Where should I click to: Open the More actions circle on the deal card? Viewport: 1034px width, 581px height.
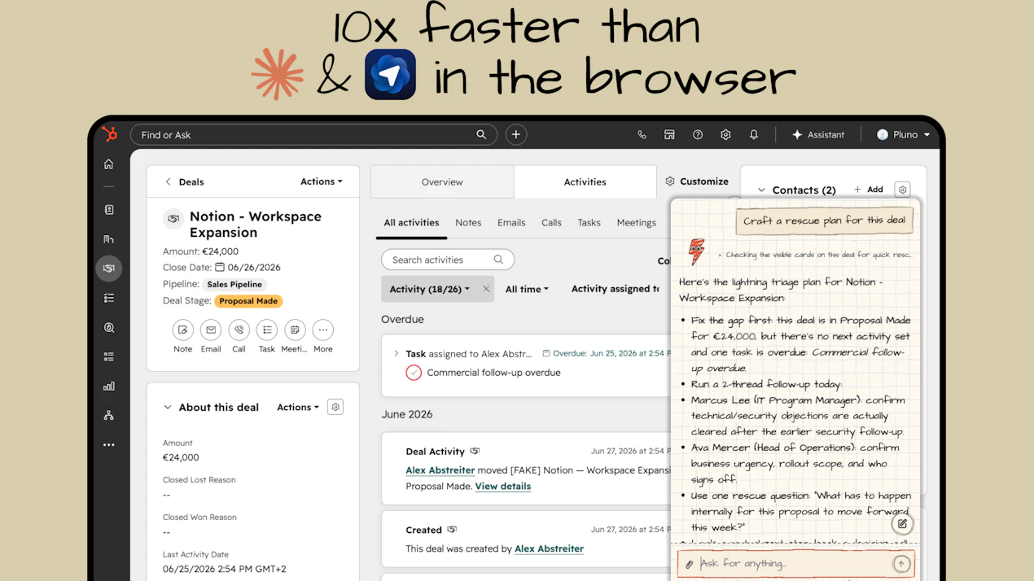[x=323, y=330]
